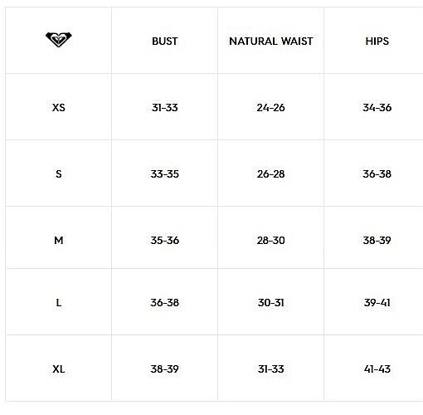Click the S size row label
Viewport: 423px width, 415px height.
(x=59, y=173)
